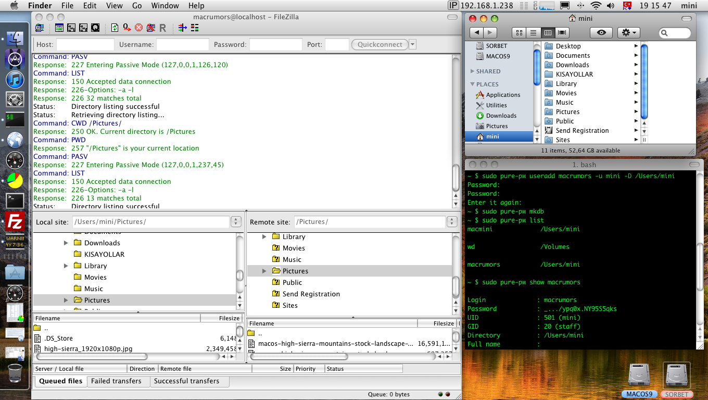
Task: Switch to Queued files tab
Action: [60, 381]
